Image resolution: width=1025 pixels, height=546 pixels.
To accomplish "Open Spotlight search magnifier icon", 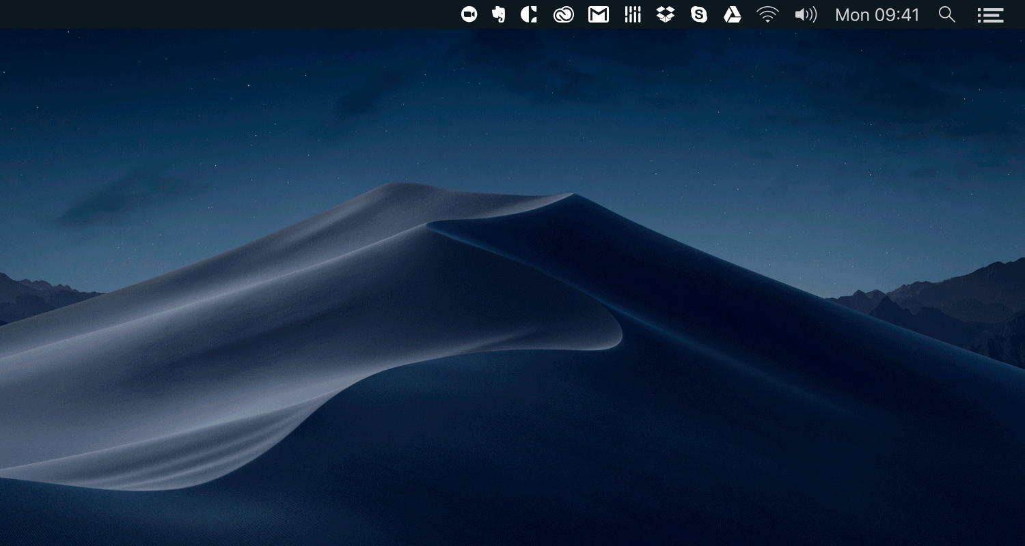I will pyautogui.click(x=947, y=14).
